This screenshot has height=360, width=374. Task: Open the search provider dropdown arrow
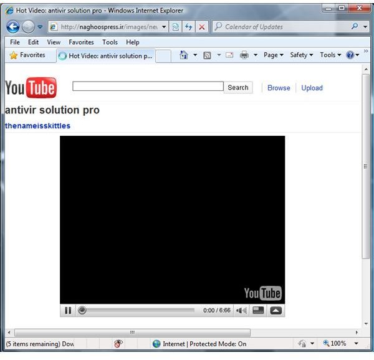(365, 27)
